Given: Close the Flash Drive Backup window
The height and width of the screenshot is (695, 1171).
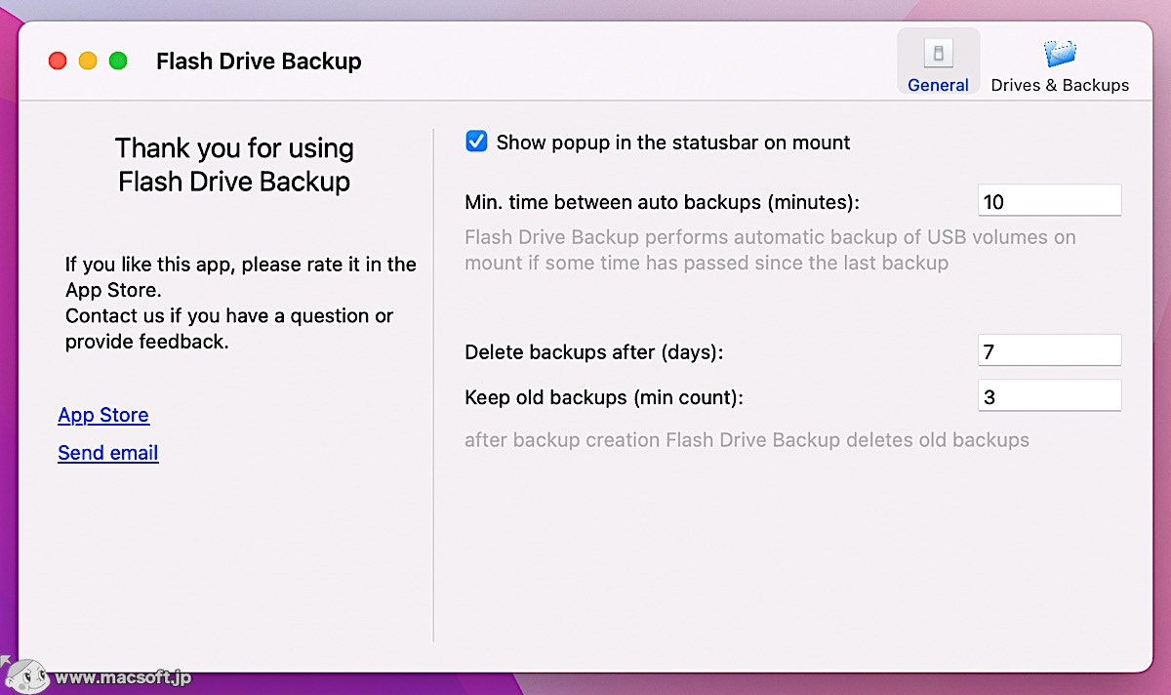Looking at the screenshot, I should coord(57,60).
